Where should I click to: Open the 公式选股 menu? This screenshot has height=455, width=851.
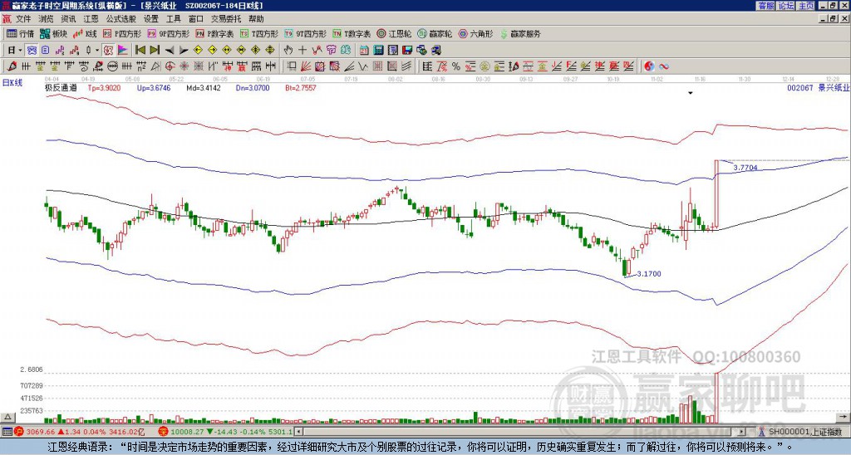(121, 19)
